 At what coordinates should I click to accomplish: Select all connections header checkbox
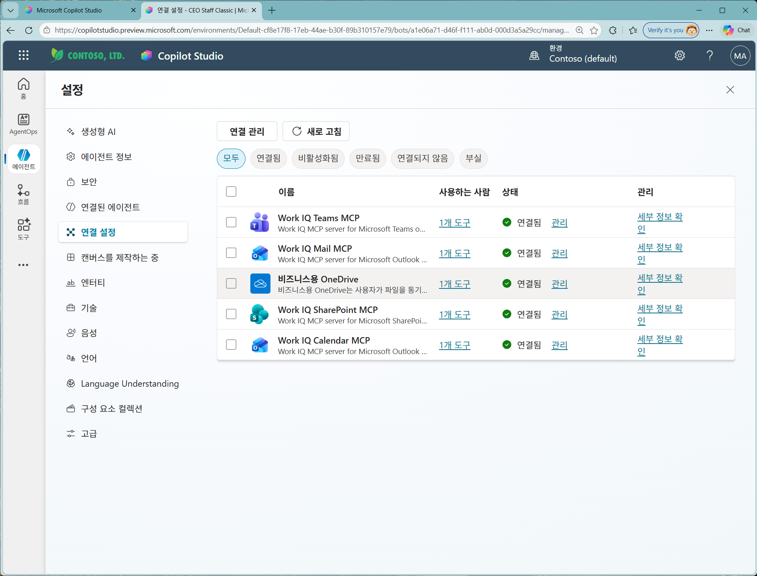(231, 192)
